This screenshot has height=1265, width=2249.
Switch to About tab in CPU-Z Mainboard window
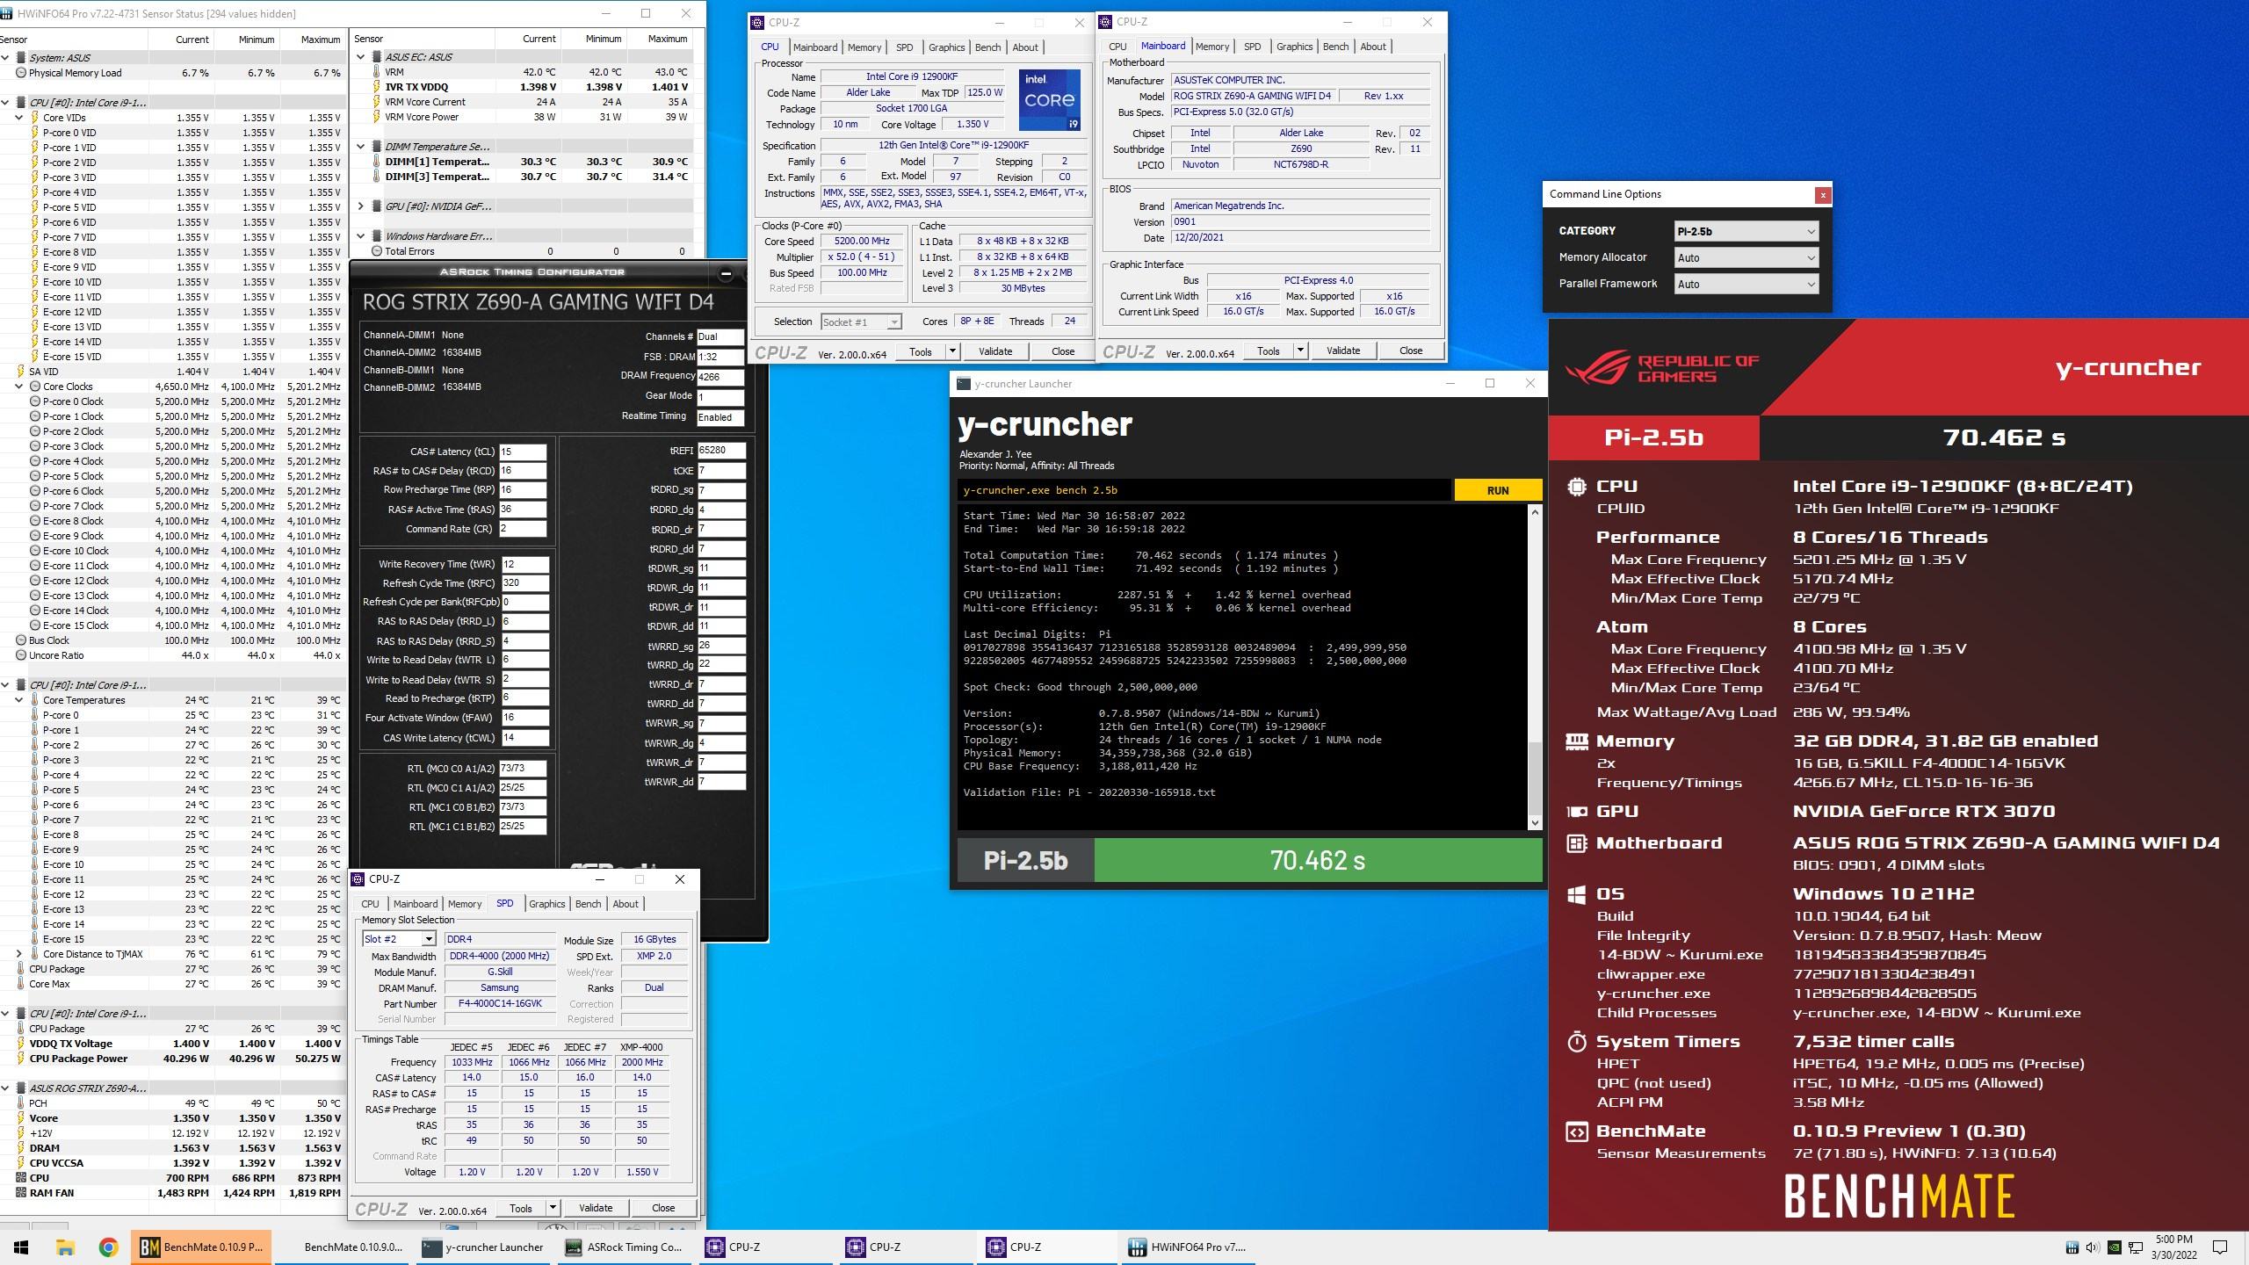click(x=1373, y=47)
